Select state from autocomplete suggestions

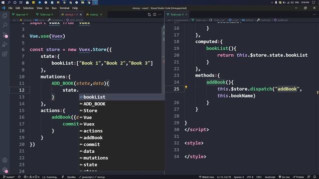click(122, 165)
